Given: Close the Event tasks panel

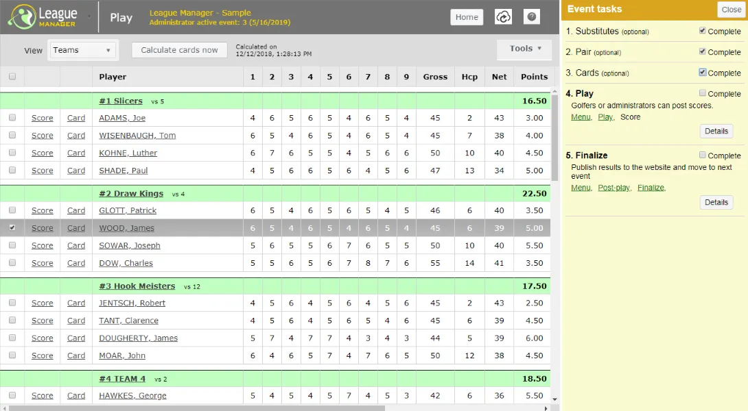Looking at the screenshot, I should (x=731, y=10).
